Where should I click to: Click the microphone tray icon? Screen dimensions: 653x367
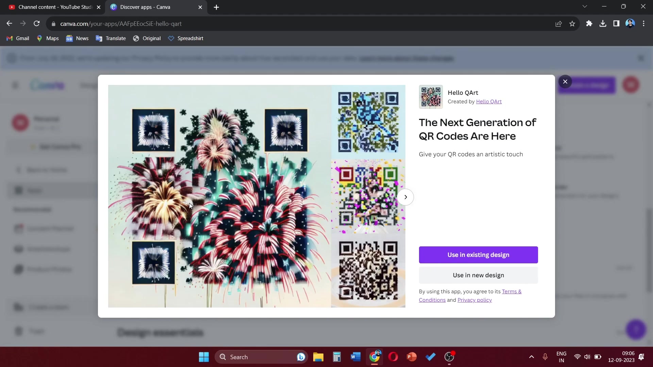[x=545, y=357]
